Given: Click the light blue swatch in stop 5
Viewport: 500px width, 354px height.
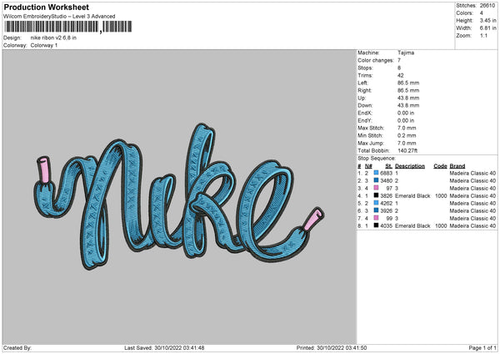Looking at the screenshot, I should 377,203.
